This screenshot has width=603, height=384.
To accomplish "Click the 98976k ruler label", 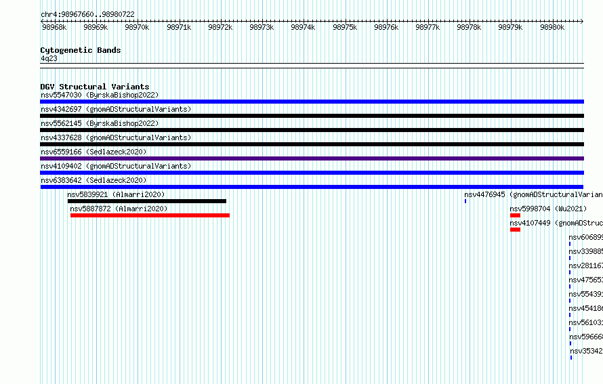I will (x=386, y=27).
